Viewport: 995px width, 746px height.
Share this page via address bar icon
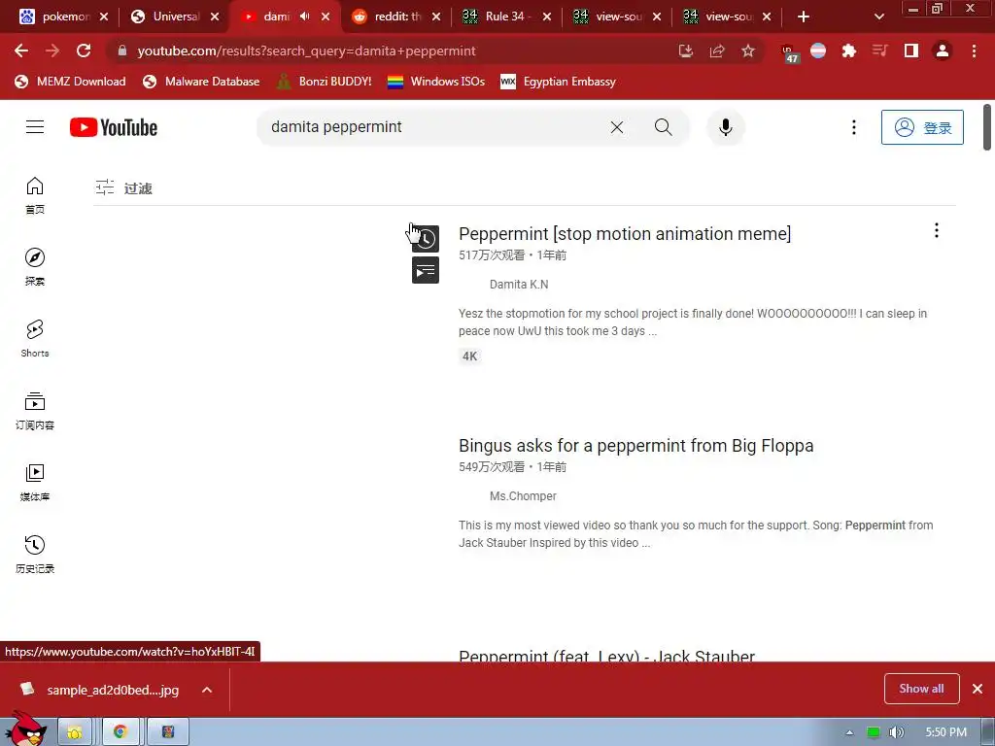point(717,51)
